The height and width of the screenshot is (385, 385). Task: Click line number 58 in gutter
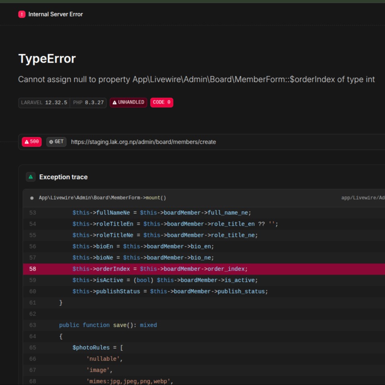33,269
